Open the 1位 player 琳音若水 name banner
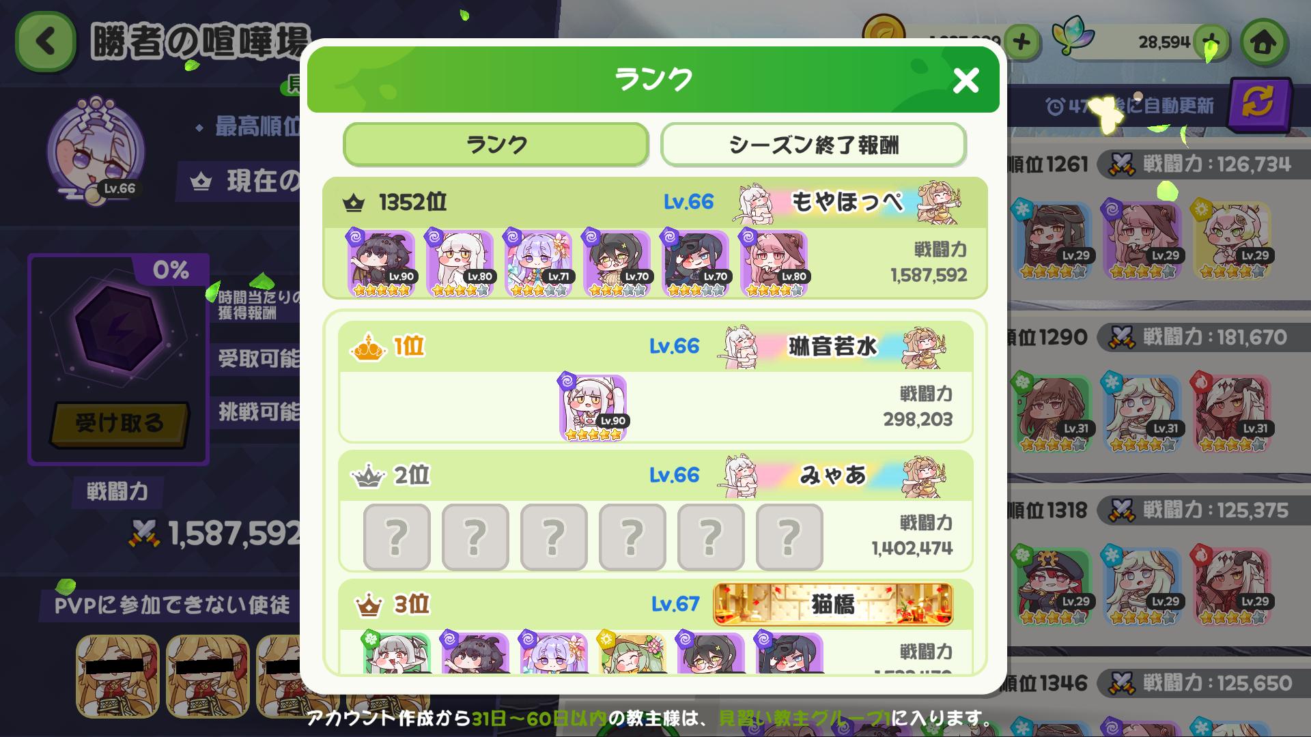This screenshot has width=1311, height=737. [833, 347]
